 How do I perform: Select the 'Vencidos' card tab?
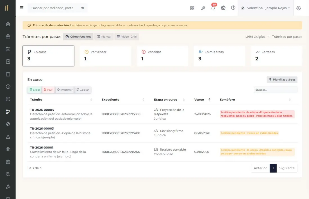pyautogui.click(x=162, y=56)
